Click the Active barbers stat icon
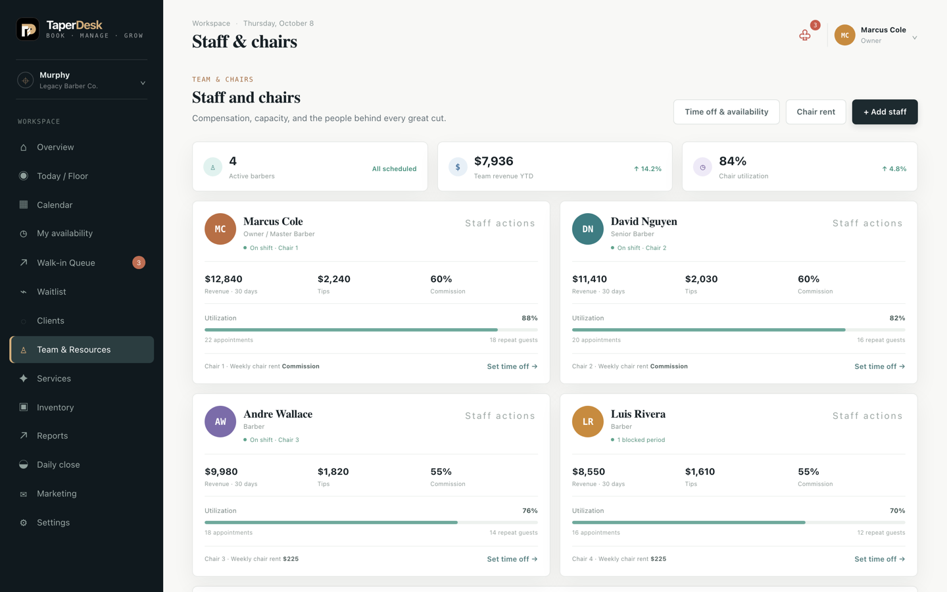 coord(212,167)
